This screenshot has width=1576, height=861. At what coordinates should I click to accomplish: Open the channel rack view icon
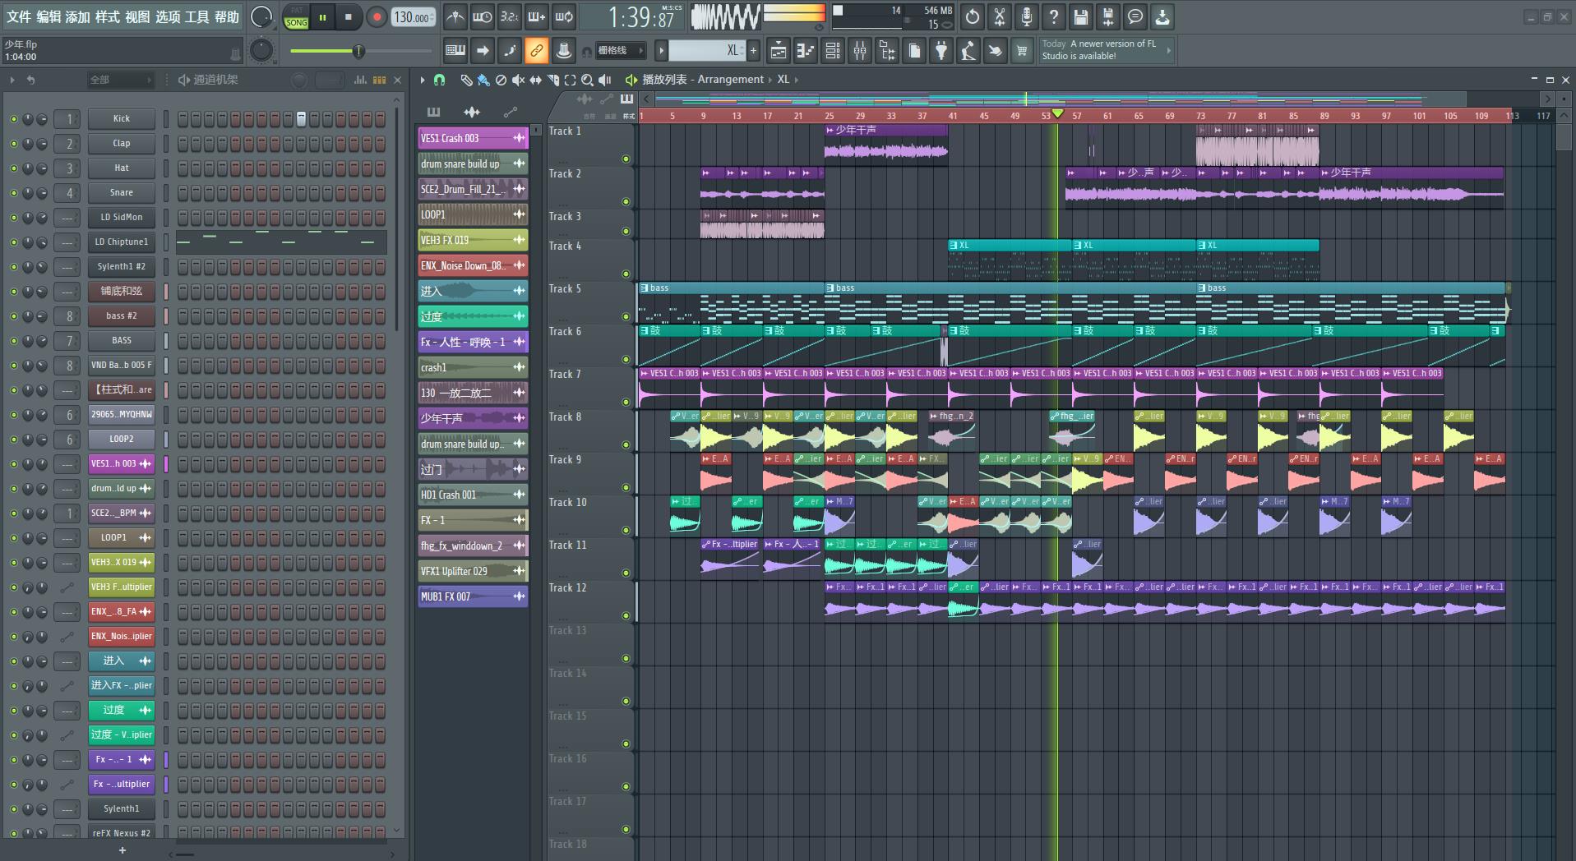[x=833, y=51]
